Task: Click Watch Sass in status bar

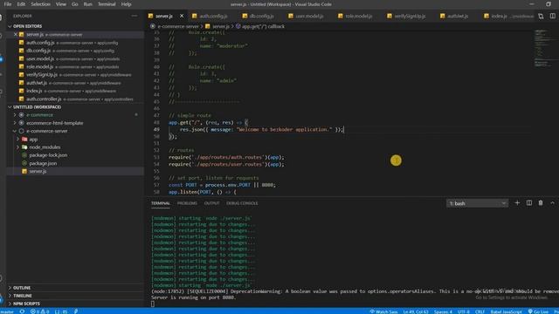Action: [x=383, y=311]
